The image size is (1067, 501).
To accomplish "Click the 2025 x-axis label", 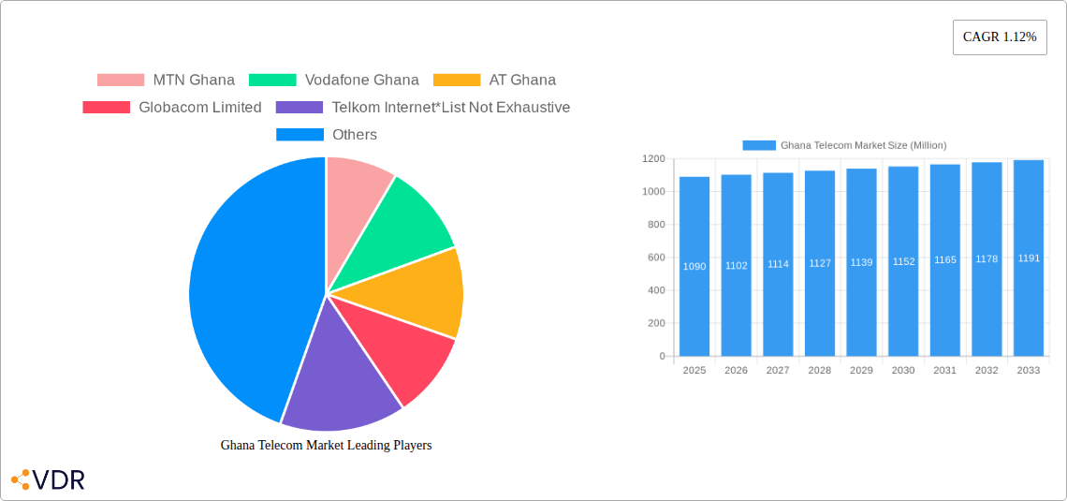I will pyautogui.click(x=694, y=370).
